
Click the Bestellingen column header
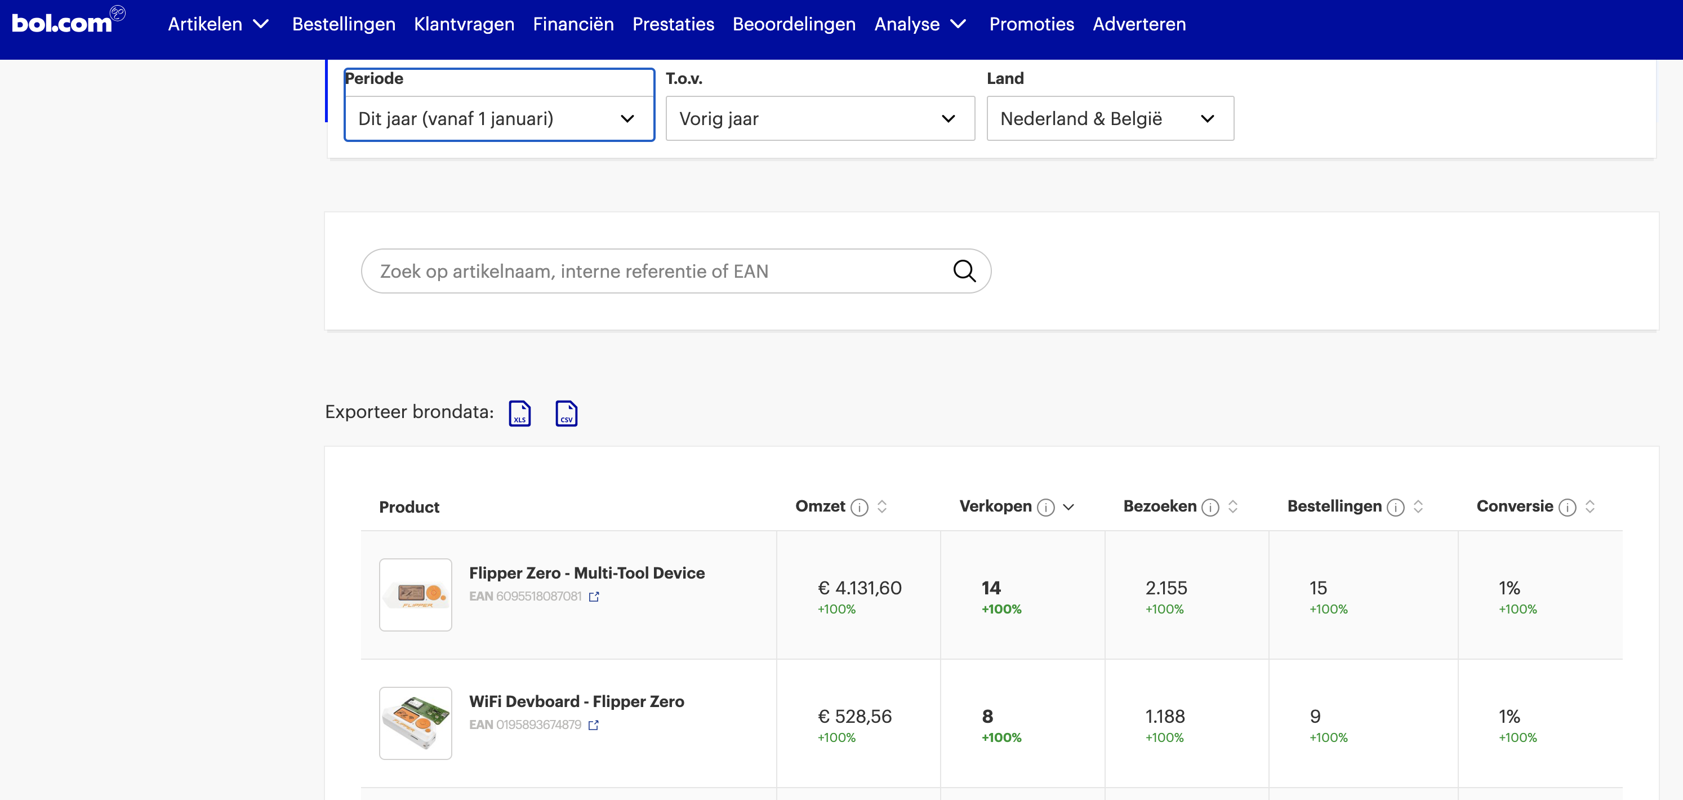tap(1334, 506)
